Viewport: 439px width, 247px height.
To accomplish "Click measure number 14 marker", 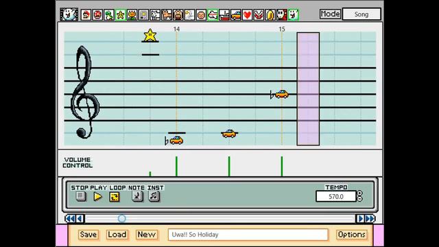I will click(176, 29).
